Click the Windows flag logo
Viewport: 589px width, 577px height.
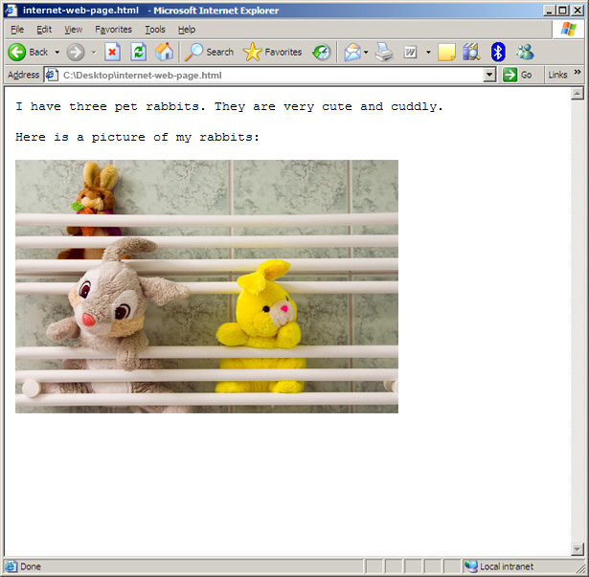click(568, 29)
